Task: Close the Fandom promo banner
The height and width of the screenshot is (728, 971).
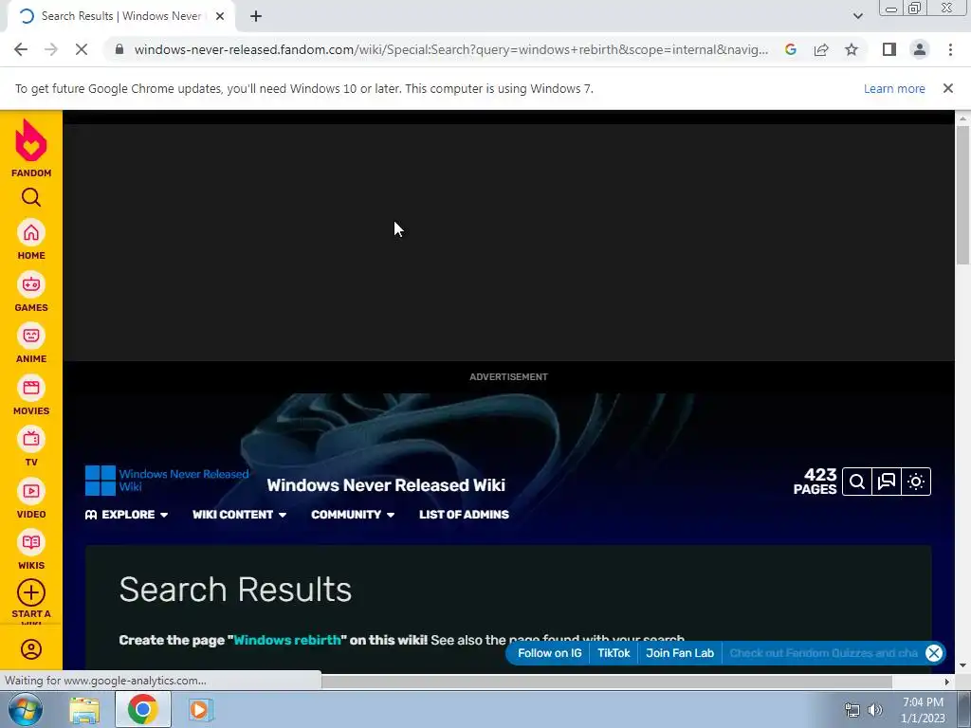Action: click(x=934, y=653)
